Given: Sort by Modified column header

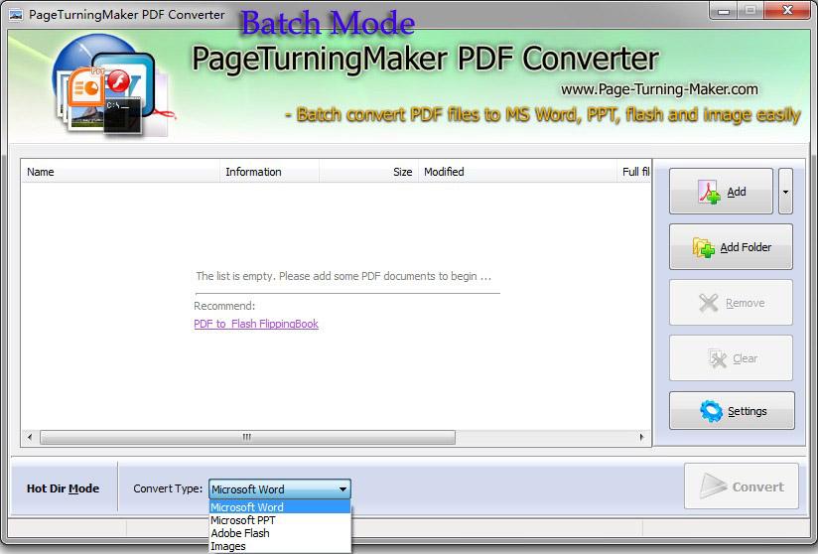Looking at the screenshot, I should point(517,172).
